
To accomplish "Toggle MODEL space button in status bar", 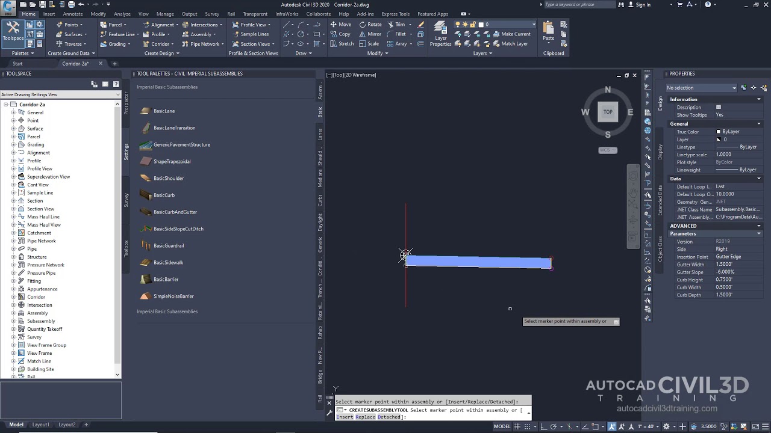I will [x=502, y=426].
